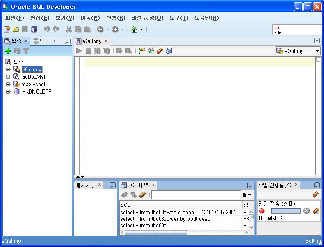Close the eQuinny worksheet tab
This screenshot has height=247, width=324.
click(x=106, y=41)
